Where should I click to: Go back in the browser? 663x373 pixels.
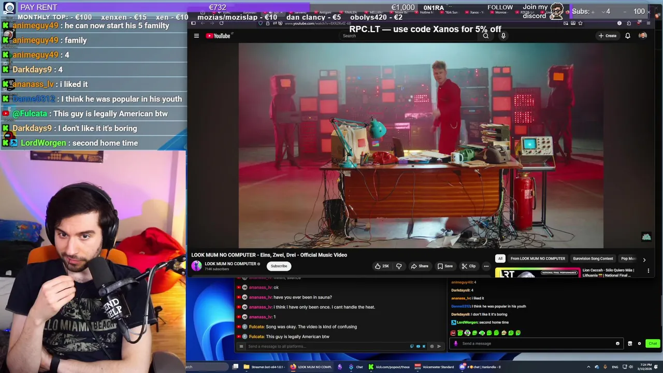point(203,23)
